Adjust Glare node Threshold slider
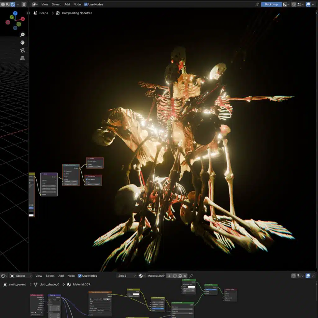The height and width of the screenshot is (318, 318). tap(49, 189)
